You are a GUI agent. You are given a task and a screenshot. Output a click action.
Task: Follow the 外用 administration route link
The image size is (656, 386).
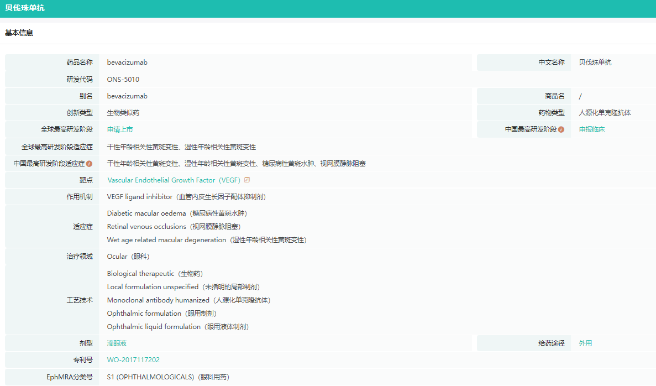[585, 343]
